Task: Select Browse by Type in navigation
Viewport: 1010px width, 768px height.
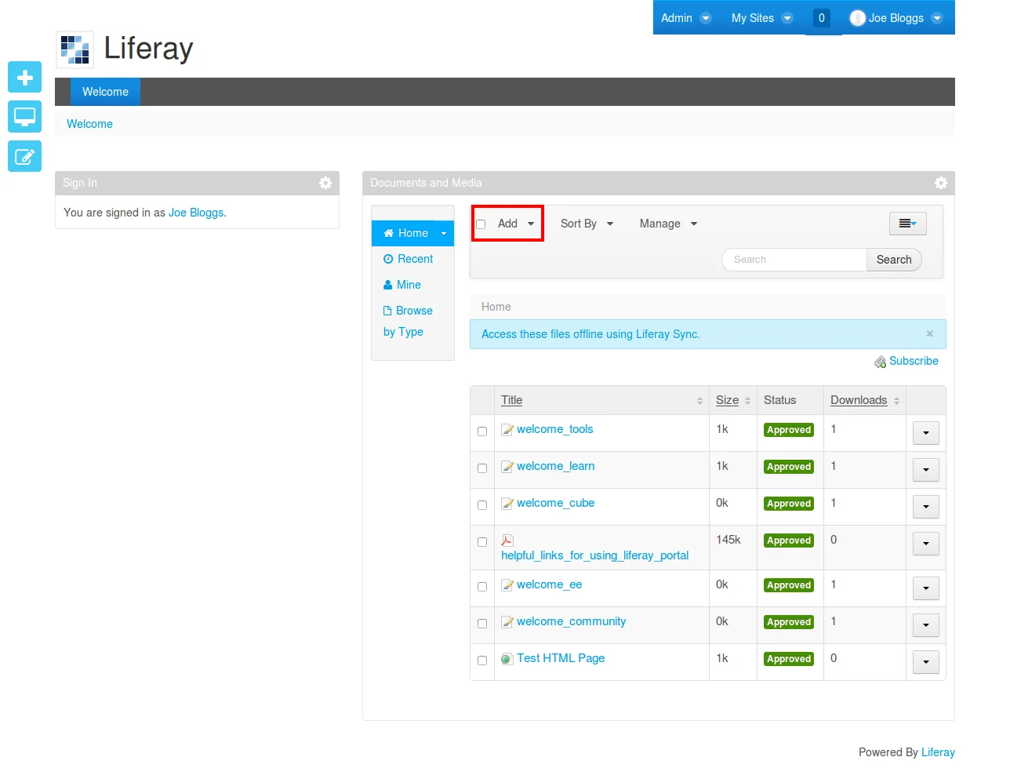Action: (x=408, y=321)
